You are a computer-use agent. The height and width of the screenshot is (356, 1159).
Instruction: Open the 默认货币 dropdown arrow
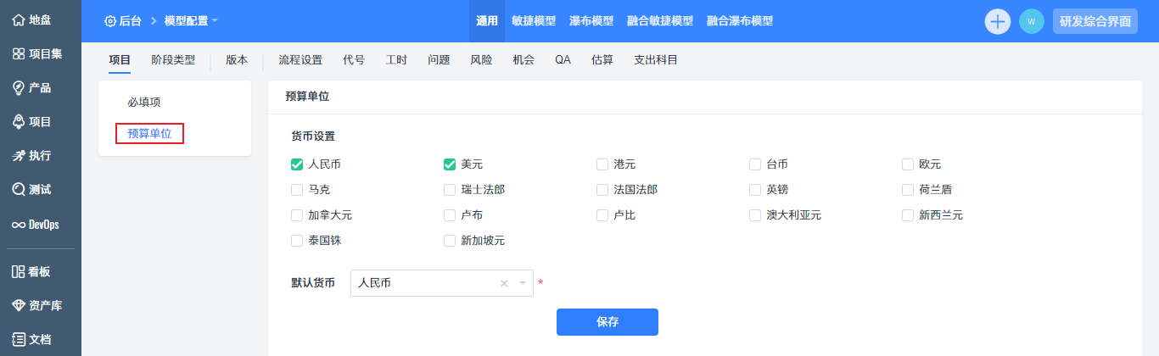pos(523,283)
